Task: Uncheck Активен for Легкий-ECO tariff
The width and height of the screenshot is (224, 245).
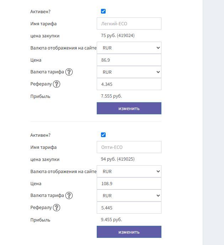Action: [103, 11]
